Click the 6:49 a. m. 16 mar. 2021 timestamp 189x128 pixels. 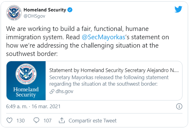(33, 106)
